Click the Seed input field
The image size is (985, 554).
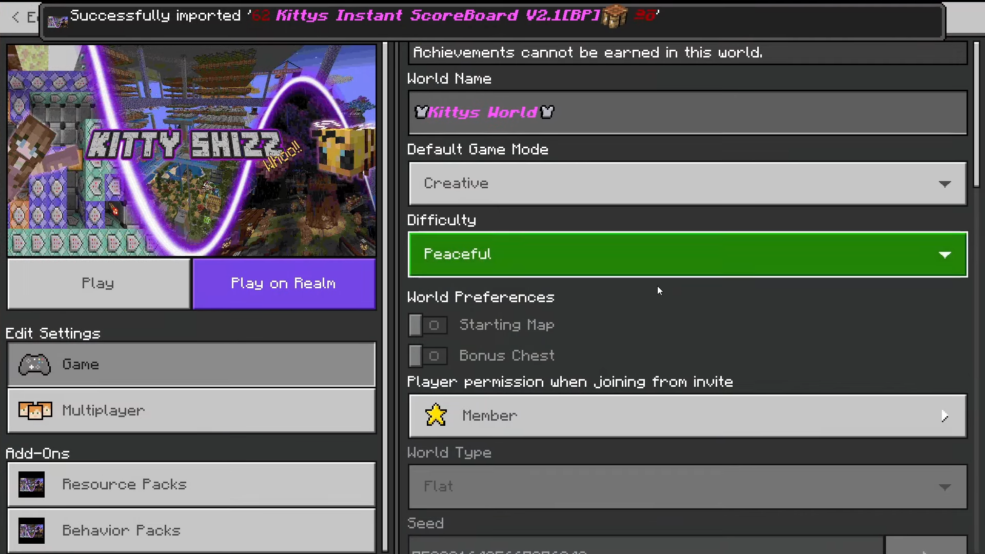(x=646, y=545)
